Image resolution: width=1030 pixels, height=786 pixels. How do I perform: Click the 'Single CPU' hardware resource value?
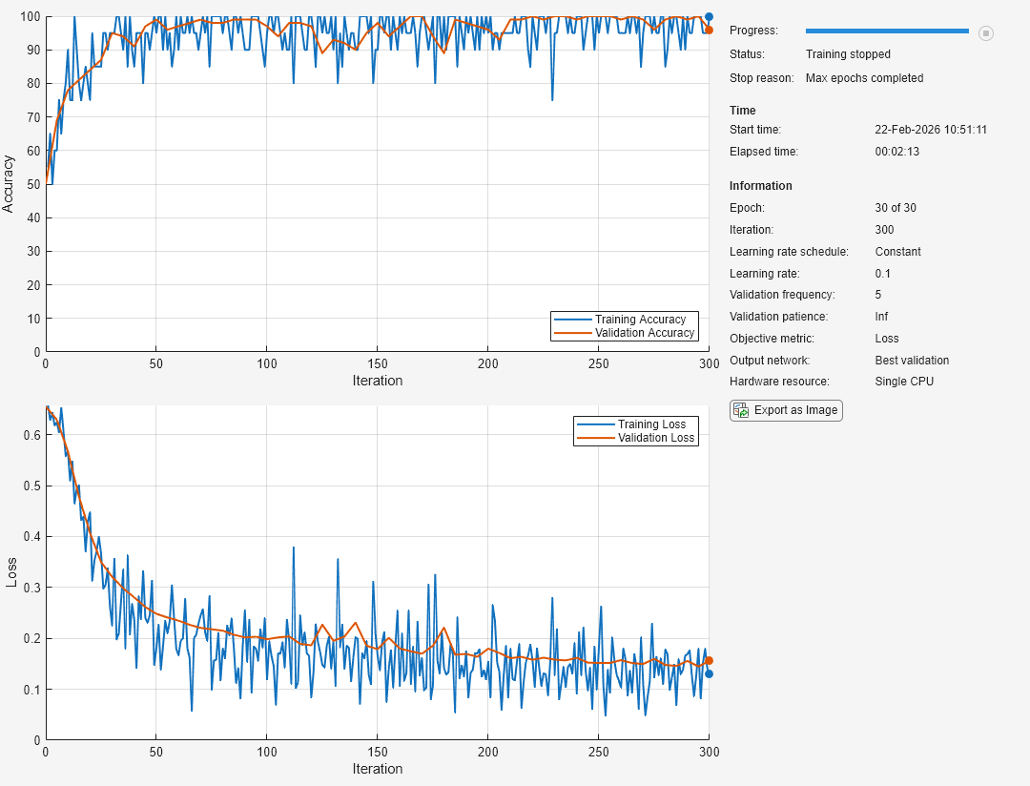[904, 382]
